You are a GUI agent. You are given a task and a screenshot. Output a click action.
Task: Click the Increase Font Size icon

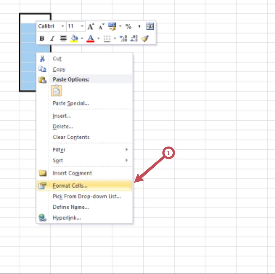91,27
